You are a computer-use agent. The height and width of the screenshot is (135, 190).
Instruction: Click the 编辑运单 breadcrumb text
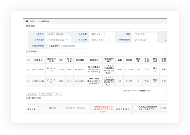pos(45,21)
